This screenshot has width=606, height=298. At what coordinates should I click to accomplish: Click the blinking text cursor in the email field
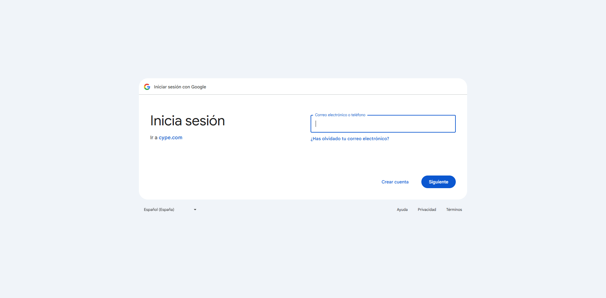[316, 124]
